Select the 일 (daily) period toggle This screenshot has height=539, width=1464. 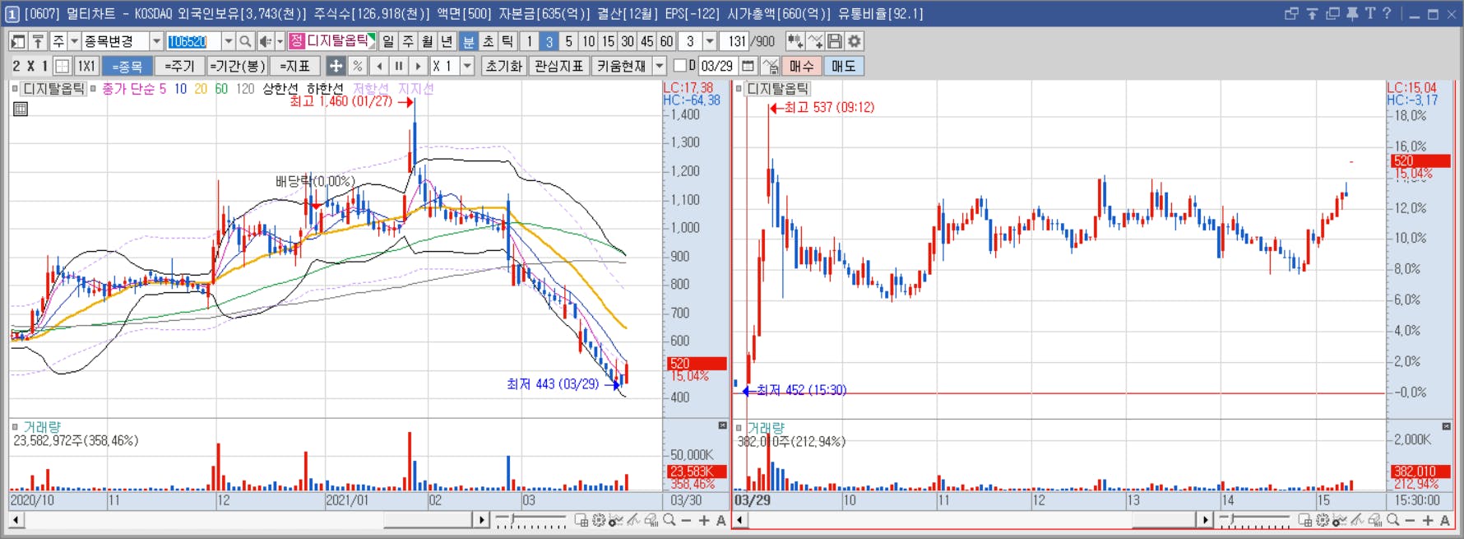388,41
